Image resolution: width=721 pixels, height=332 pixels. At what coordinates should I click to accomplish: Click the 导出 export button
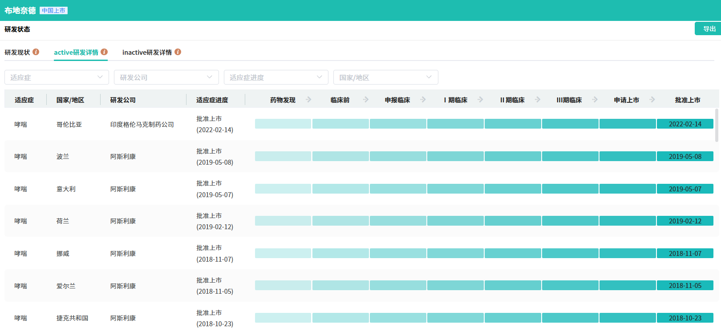[x=709, y=29]
